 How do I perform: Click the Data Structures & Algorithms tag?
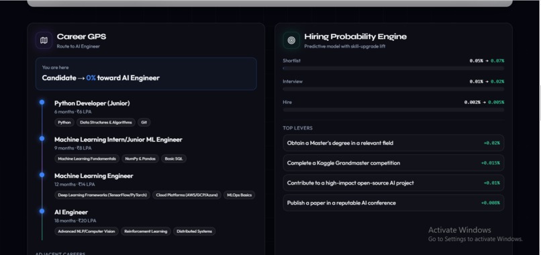106,123
